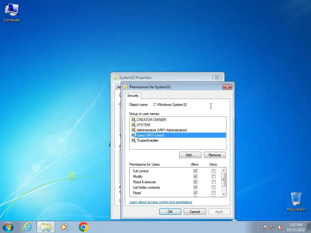311x233 pixels.
Task: Toggle Allow checkbox for Full control
Action: pyautogui.click(x=195, y=171)
